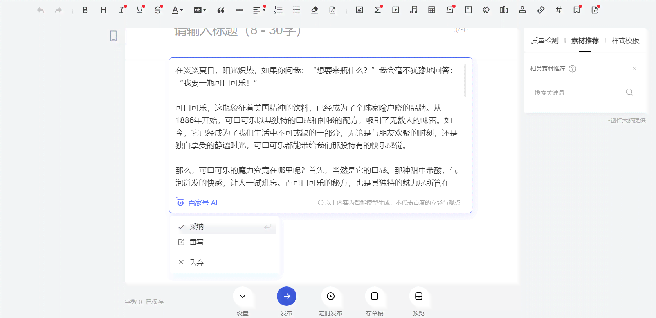
Task: Click the help icon beside 相关素材推荐
Action: click(x=572, y=69)
